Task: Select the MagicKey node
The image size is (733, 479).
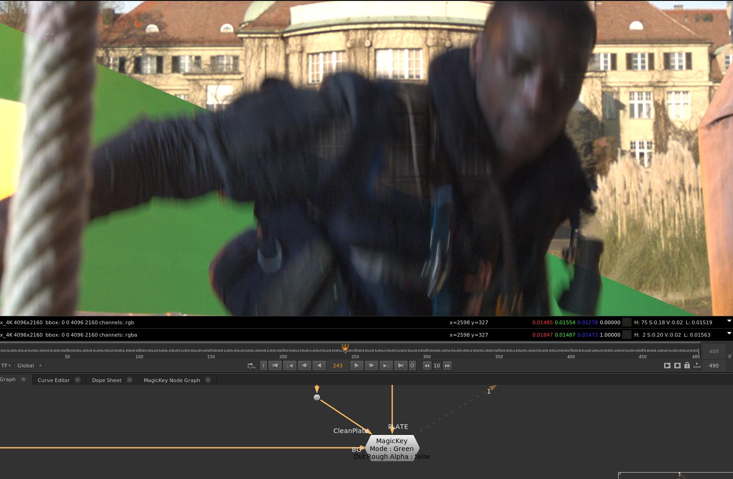Action: pyautogui.click(x=392, y=445)
